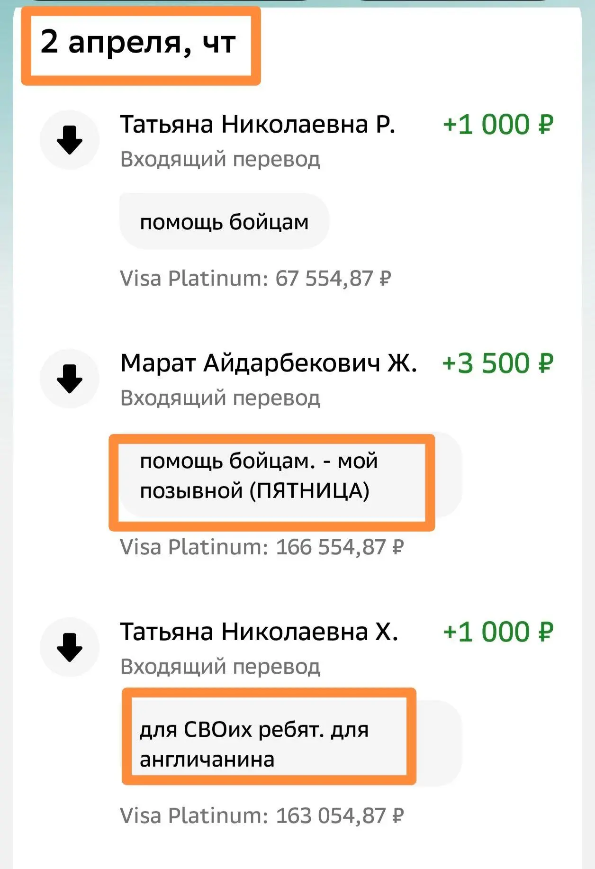The width and height of the screenshot is (595, 869).
Task: Tap incoming arrow icon beside Марат Айдарбекович Ж.
Action: 70,379
